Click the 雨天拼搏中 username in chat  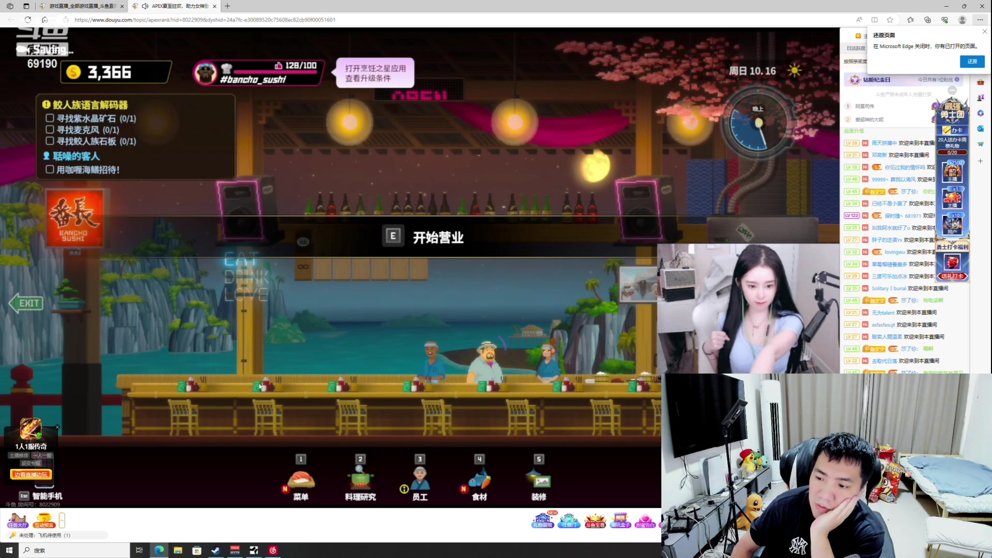click(884, 143)
